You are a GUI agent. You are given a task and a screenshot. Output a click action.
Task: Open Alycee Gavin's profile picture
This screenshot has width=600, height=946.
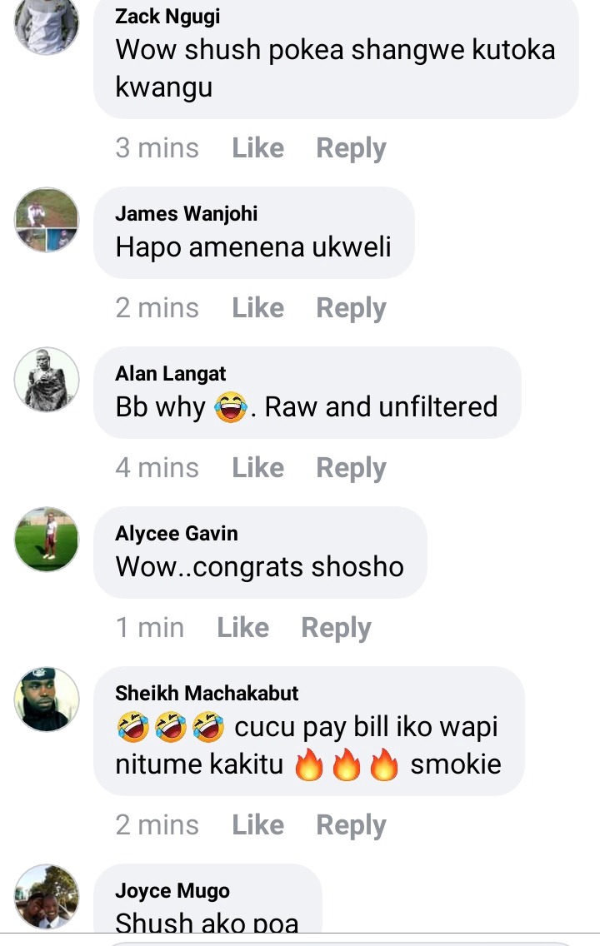click(x=47, y=540)
